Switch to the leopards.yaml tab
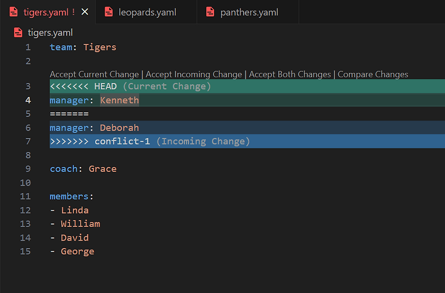445x293 pixels. pyautogui.click(x=147, y=12)
